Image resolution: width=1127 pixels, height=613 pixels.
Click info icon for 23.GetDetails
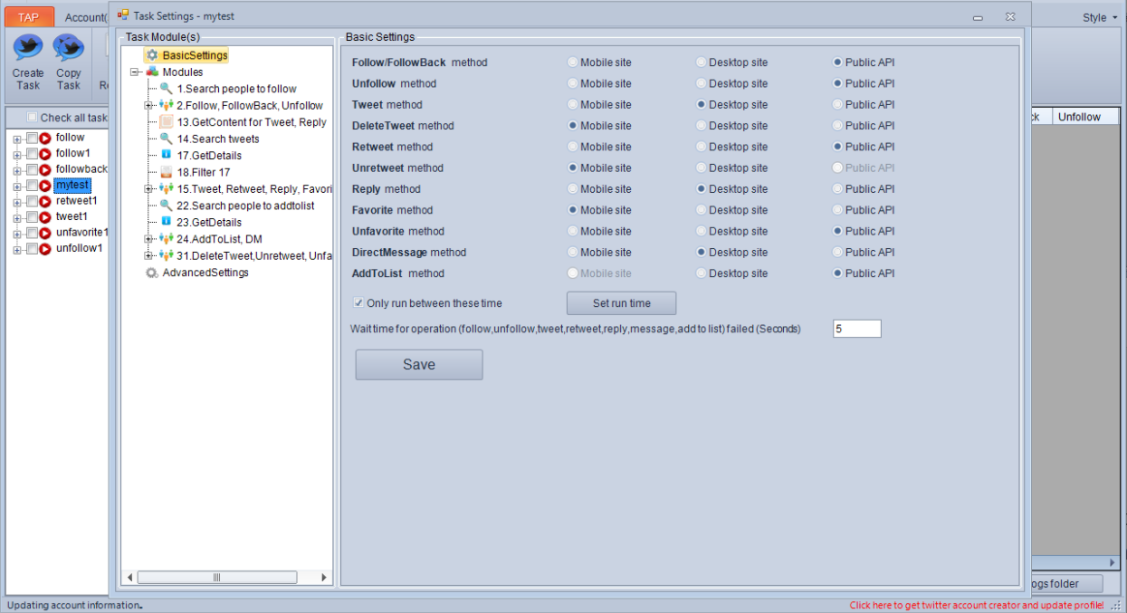(x=167, y=222)
